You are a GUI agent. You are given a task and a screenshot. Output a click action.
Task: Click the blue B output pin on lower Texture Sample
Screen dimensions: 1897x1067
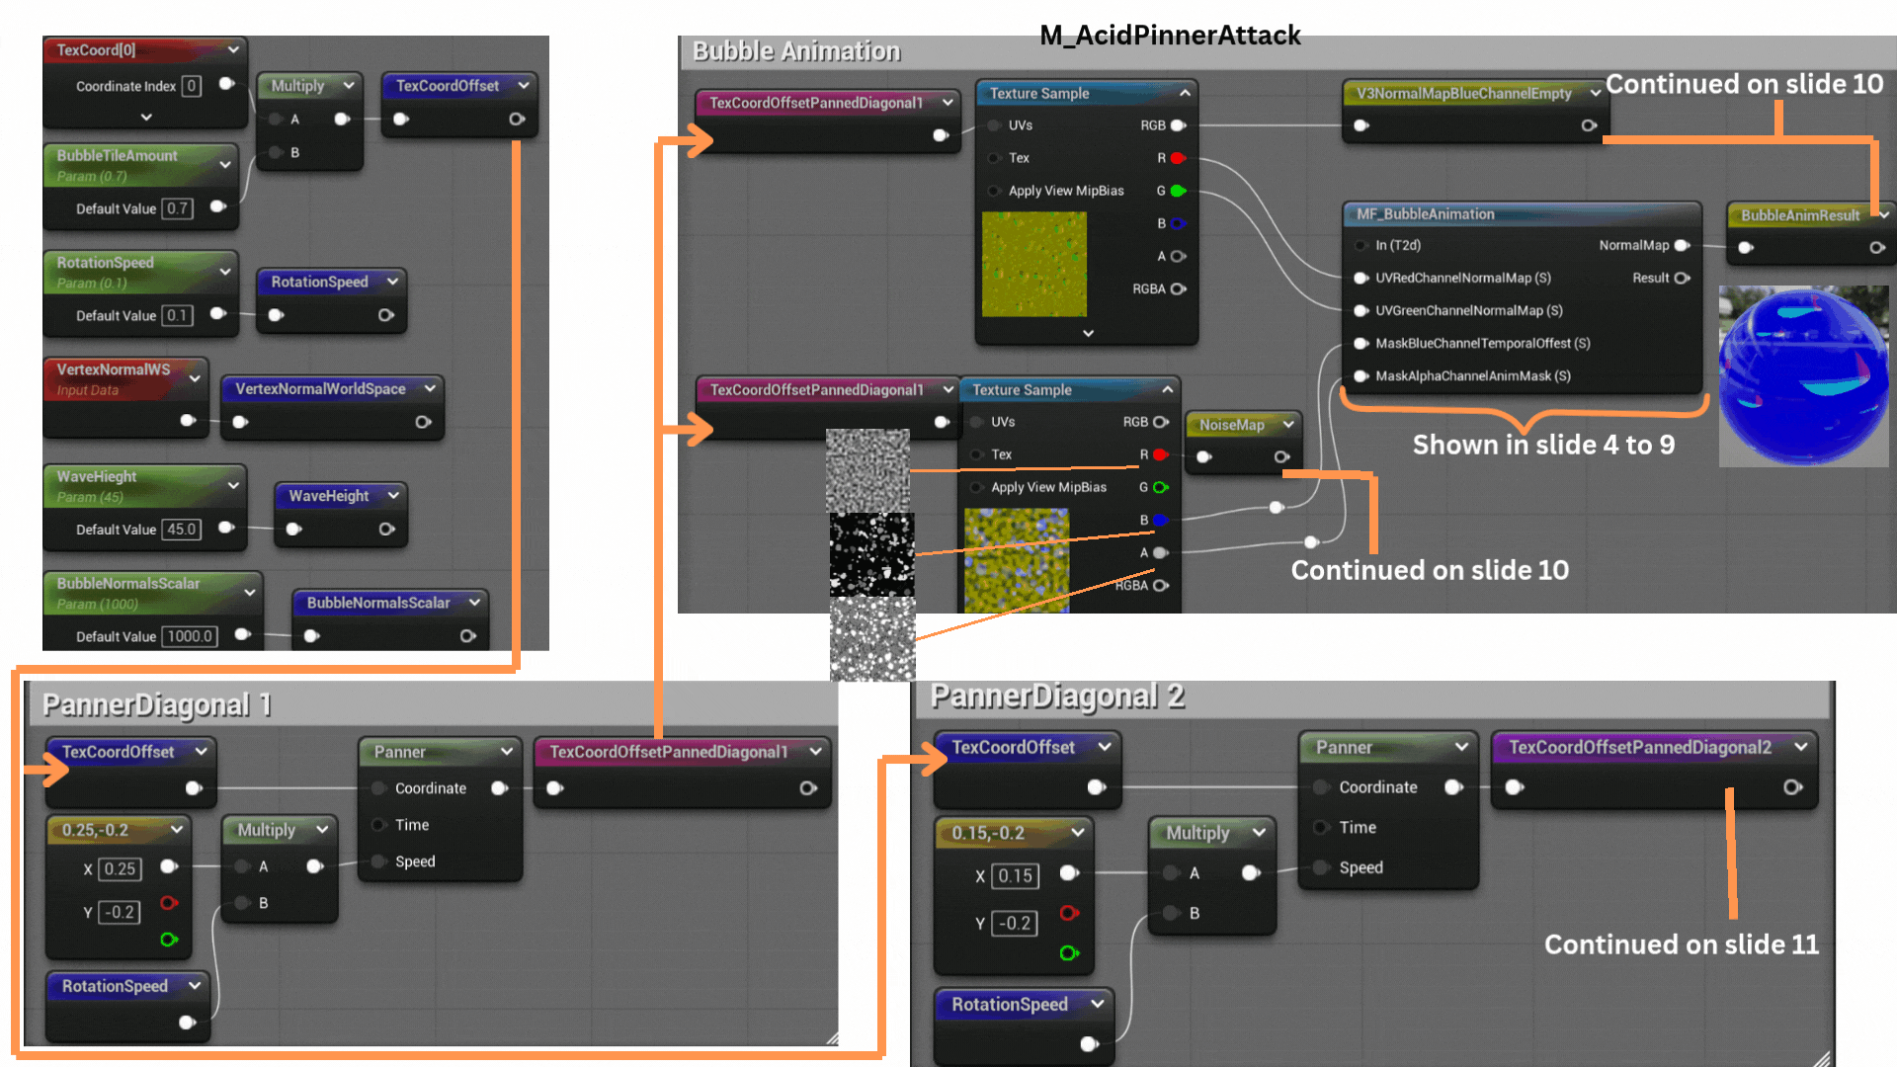pos(1160,520)
